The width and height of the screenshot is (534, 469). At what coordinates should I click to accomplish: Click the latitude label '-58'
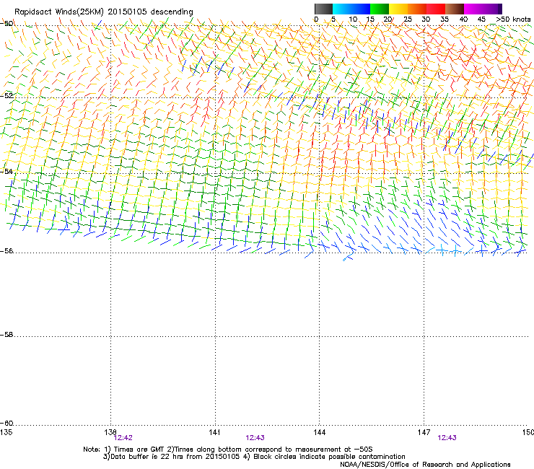pos(6,335)
